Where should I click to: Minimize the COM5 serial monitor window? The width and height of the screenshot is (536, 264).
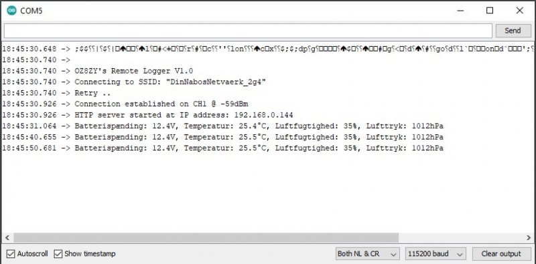pos(460,11)
